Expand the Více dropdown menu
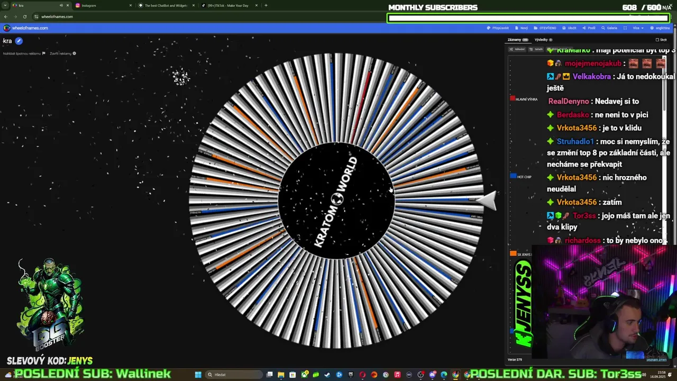Image resolution: width=677 pixels, height=381 pixels. [x=638, y=28]
